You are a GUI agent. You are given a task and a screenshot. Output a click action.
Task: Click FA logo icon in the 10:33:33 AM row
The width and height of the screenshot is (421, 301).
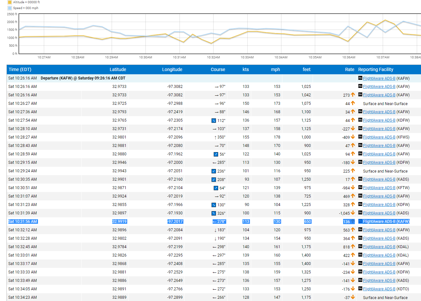(360, 272)
